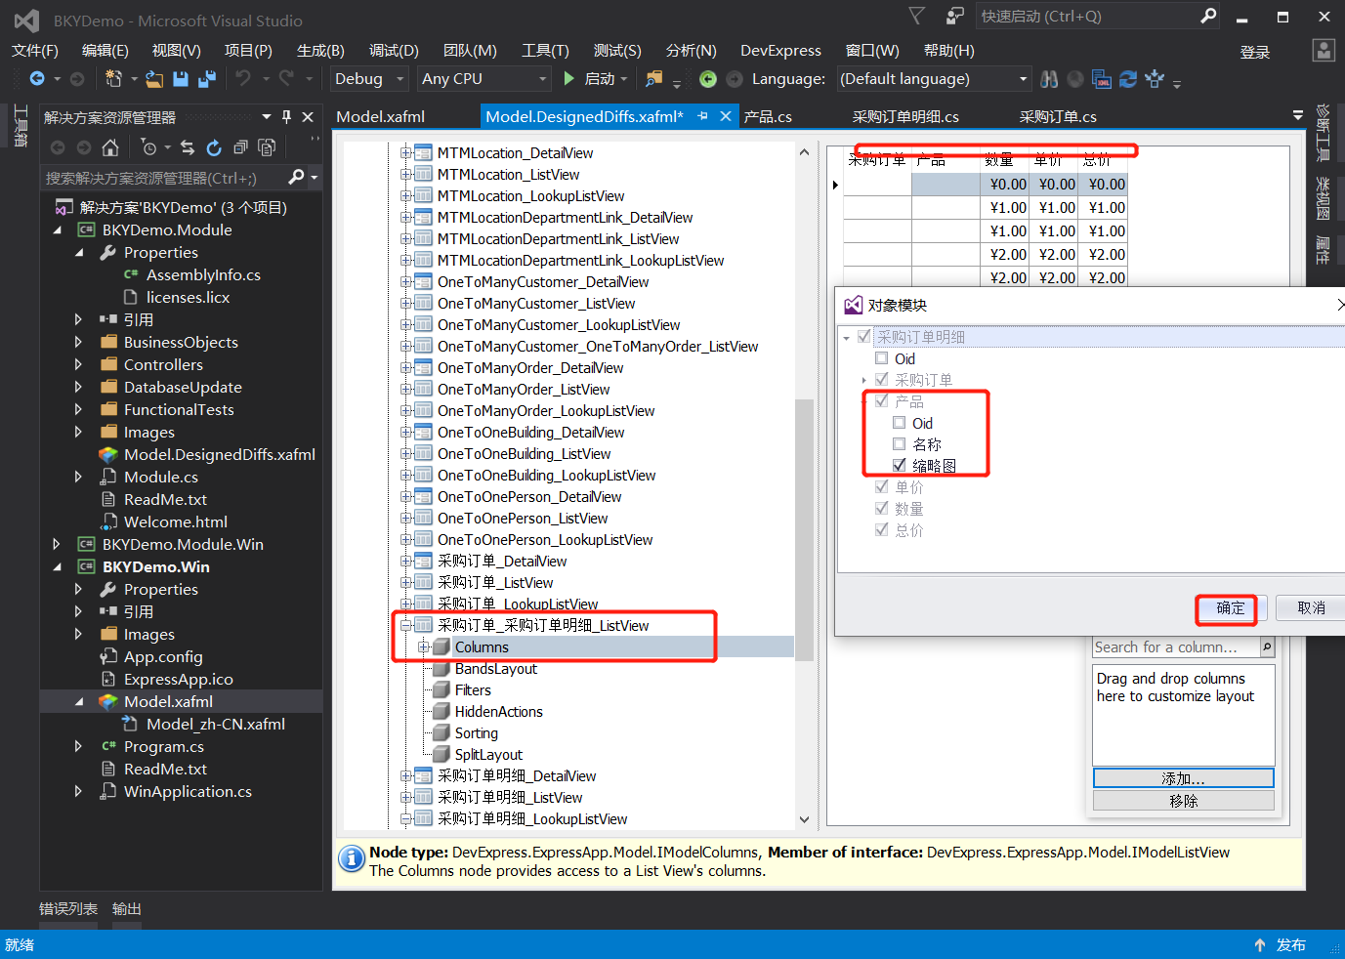The image size is (1345, 959).
Task: Click the pending changes clock icon in Solution Explorer
Action: point(148,147)
